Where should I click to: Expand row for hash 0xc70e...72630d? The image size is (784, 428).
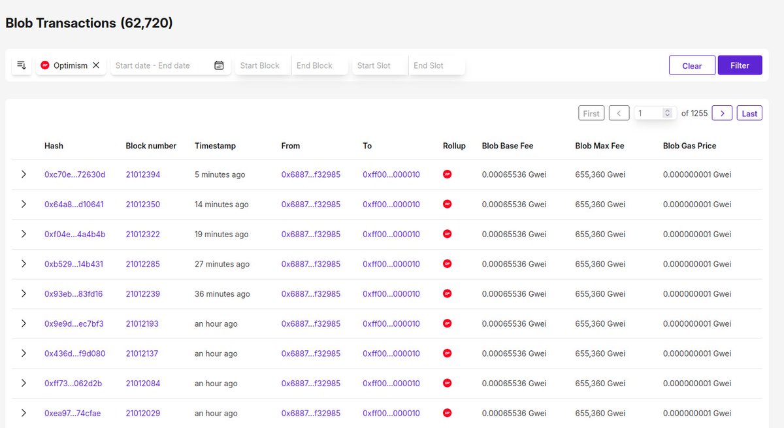click(x=24, y=174)
